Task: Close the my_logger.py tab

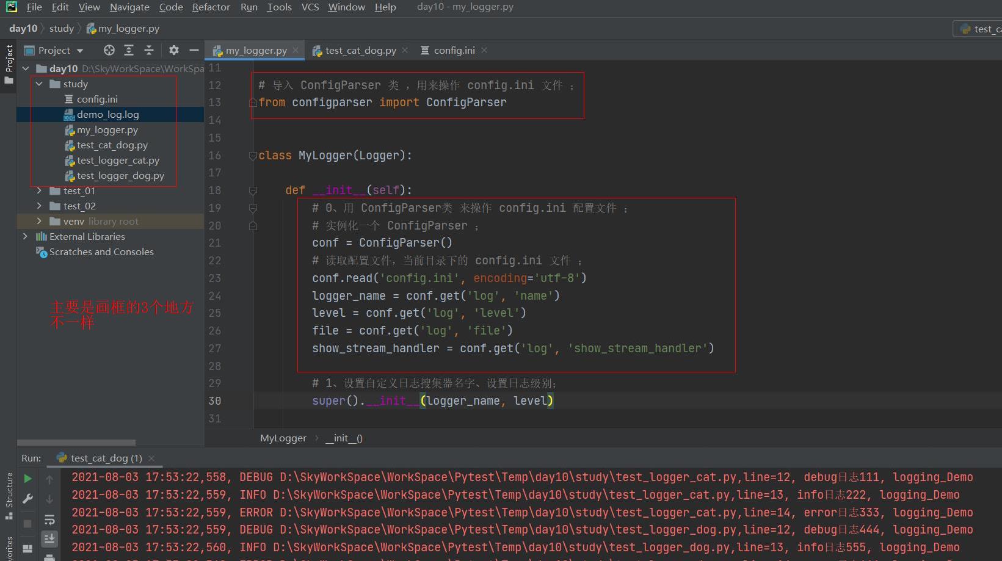Action: [x=296, y=50]
